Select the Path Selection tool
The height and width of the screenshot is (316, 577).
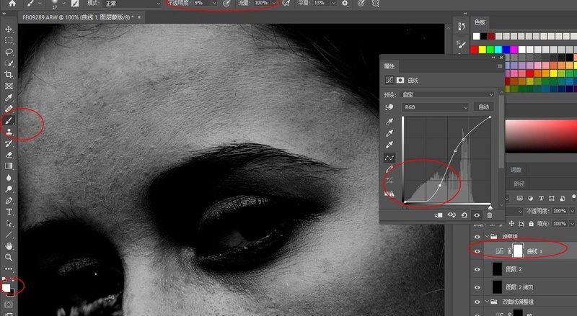click(9, 223)
